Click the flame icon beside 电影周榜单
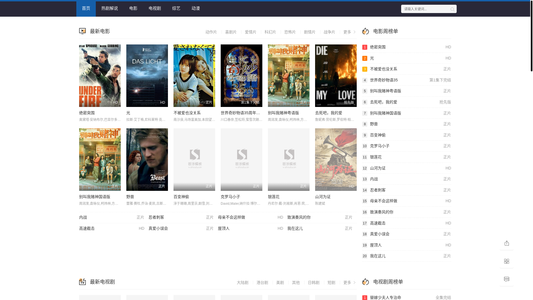 pyautogui.click(x=366, y=31)
